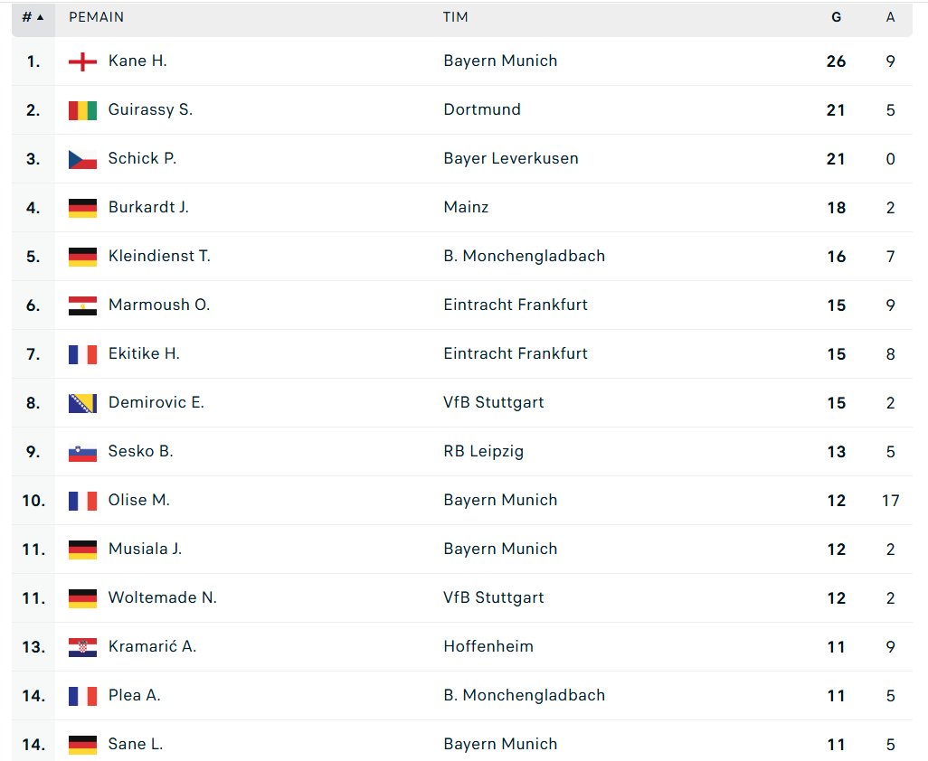Screen dimensions: 928x761
Task: Click Egypt flag beside Marmoush O.
Action: [x=82, y=305]
